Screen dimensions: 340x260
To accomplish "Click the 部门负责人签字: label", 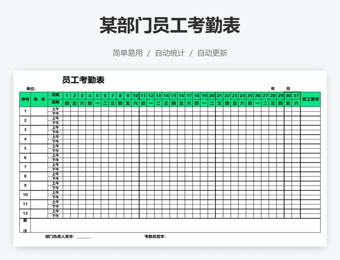I will tap(60, 237).
